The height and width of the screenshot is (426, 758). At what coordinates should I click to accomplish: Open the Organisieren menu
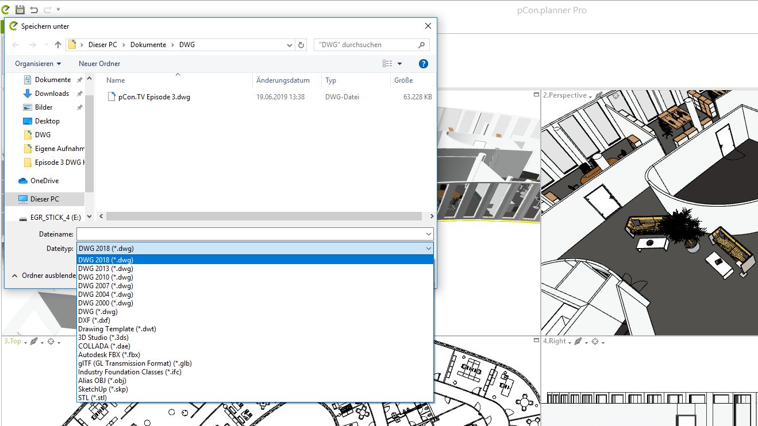point(38,64)
